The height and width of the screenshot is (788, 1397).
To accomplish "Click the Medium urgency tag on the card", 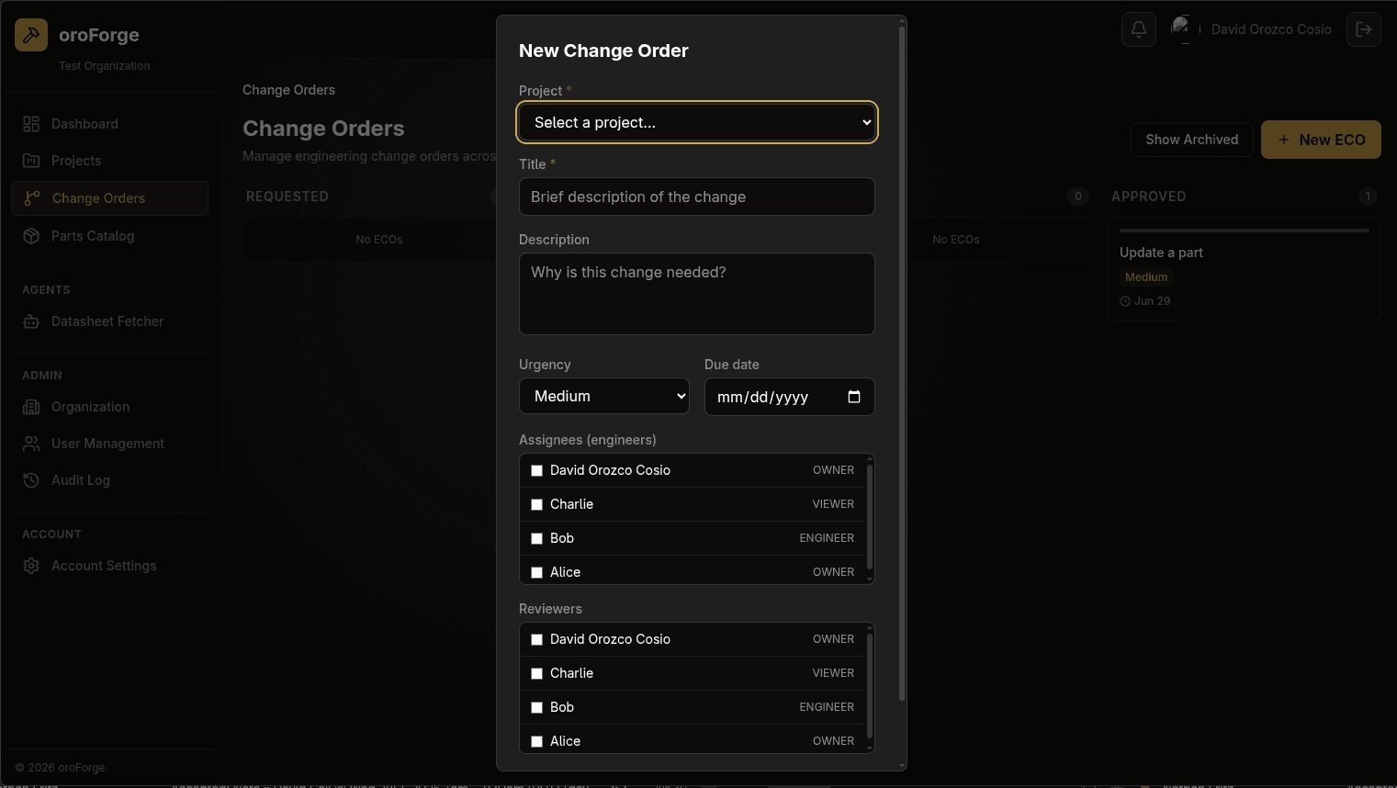I will (1146, 277).
